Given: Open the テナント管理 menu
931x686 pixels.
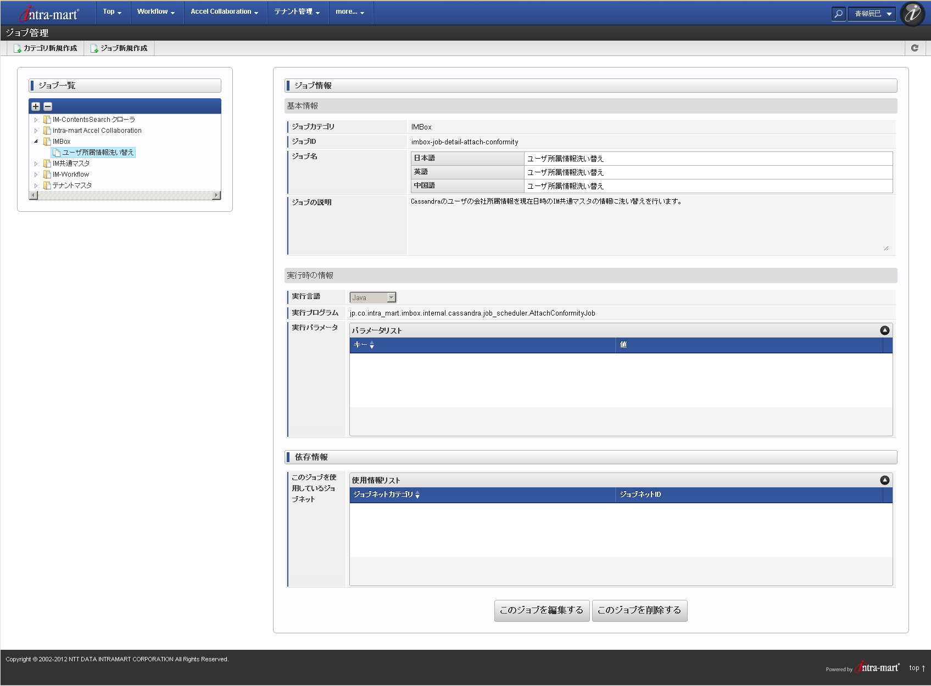Looking at the screenshot, I should click(x=297, y=12).
